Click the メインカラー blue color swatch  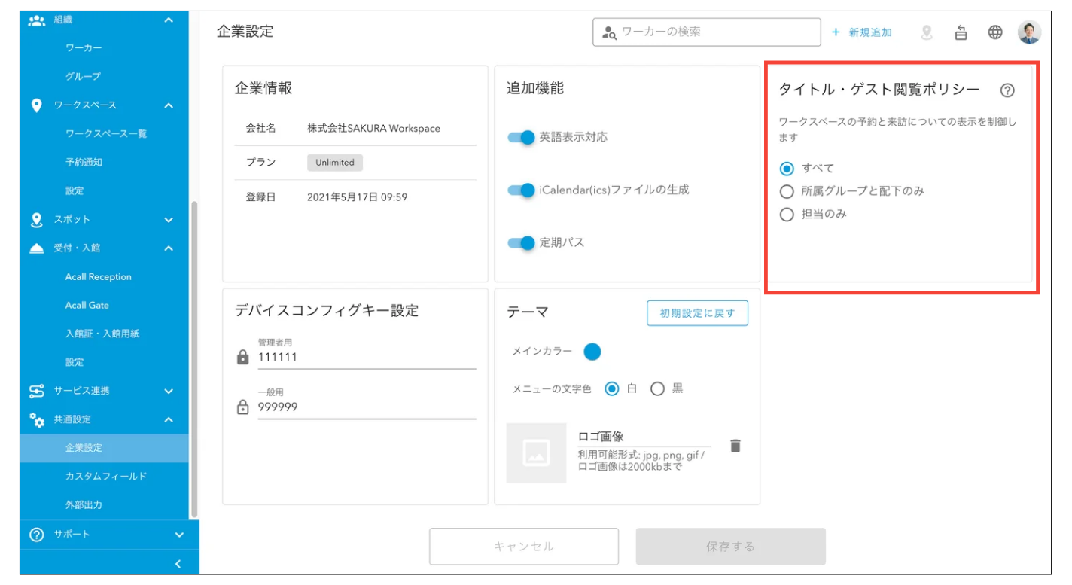(x=592, y=352)
